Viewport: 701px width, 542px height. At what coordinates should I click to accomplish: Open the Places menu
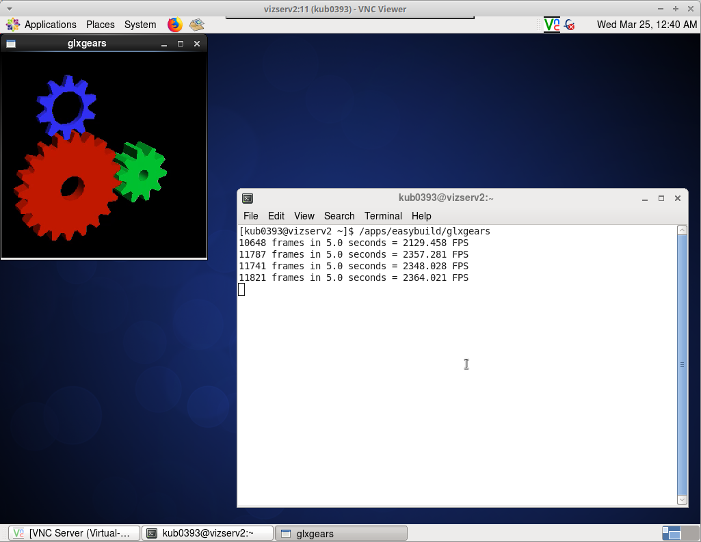100,25
